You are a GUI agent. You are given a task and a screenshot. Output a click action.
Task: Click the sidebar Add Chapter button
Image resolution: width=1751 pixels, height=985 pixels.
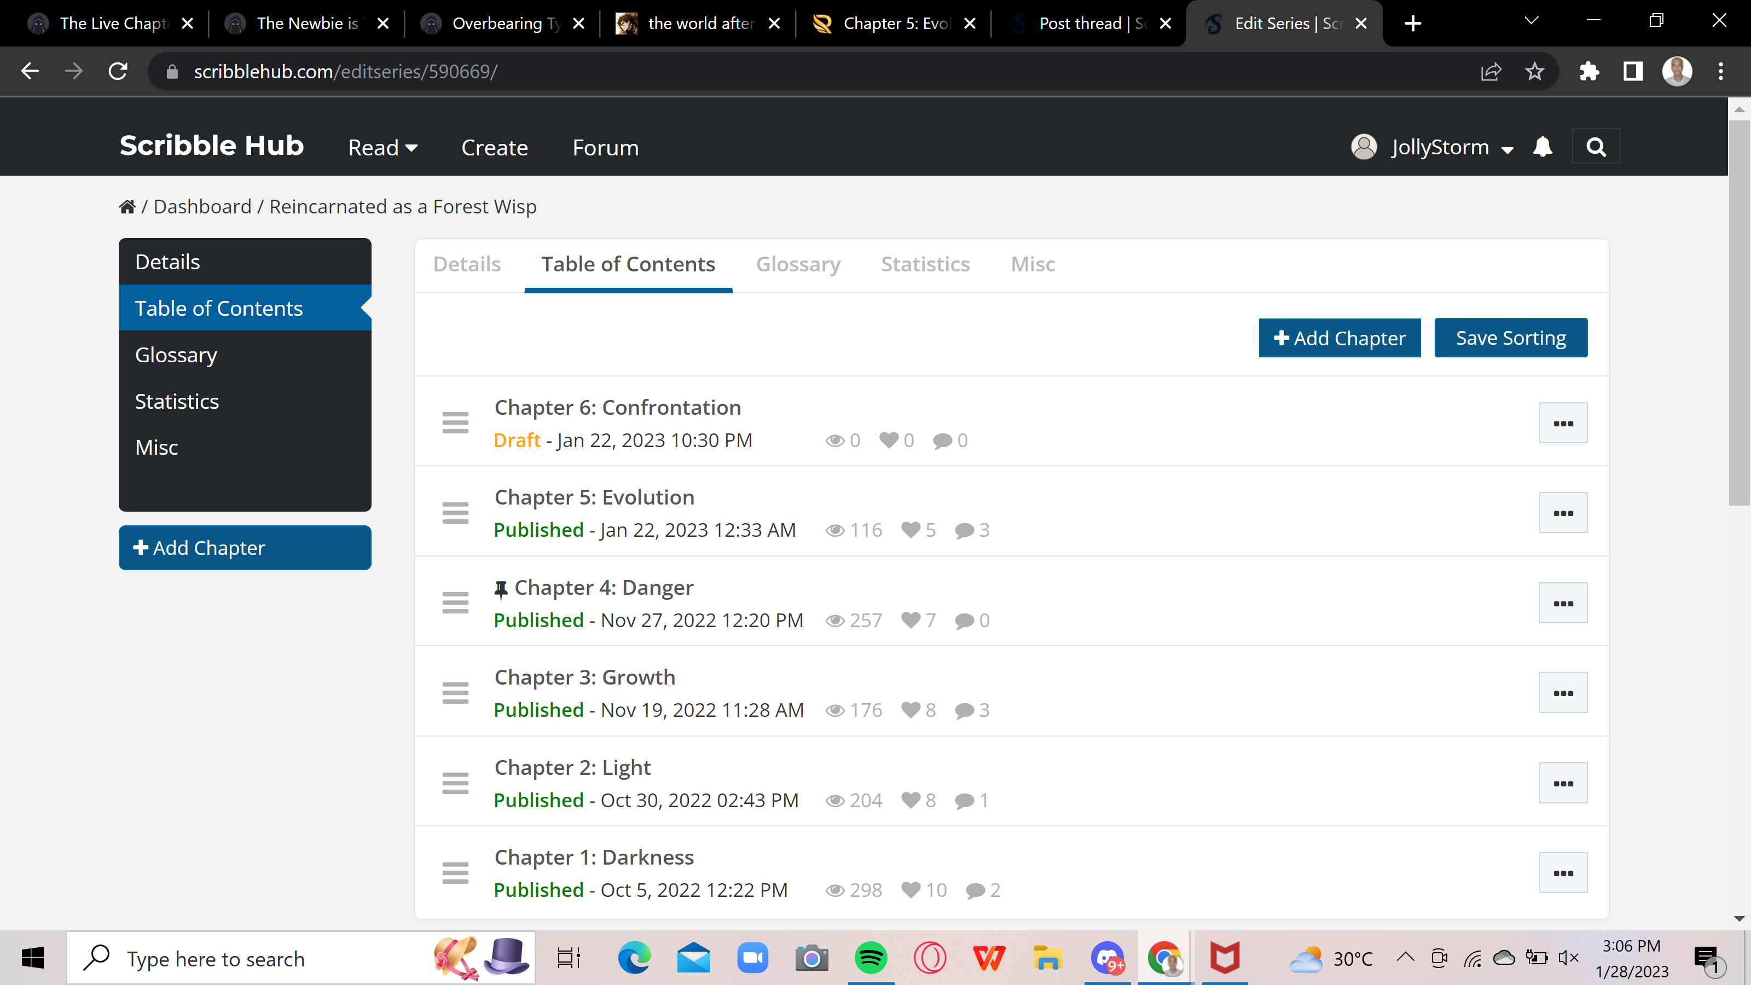point(245,548)
